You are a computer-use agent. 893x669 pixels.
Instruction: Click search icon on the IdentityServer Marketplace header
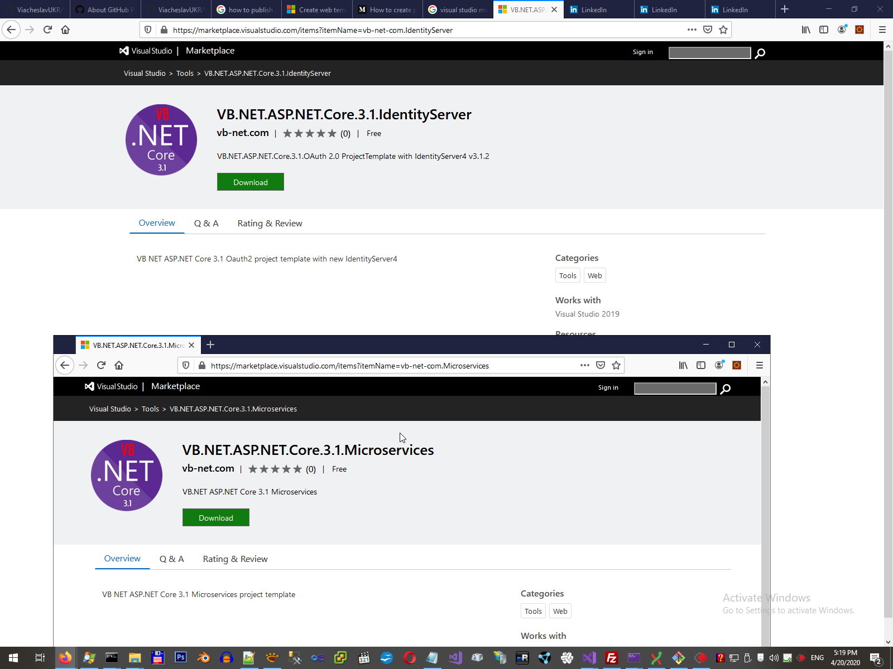coord(760,53)
